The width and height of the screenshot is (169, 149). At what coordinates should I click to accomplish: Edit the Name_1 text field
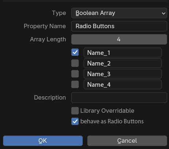pyautogui.click(x=123, y=53)
